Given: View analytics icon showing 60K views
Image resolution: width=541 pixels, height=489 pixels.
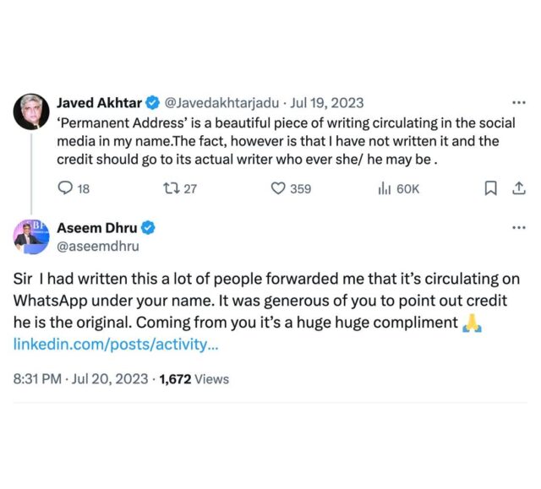Looking at the screenshot, I should point(383,188).
